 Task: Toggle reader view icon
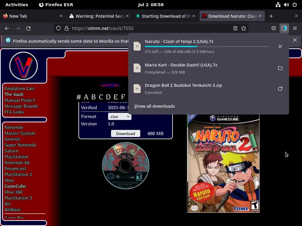[x=235, y=28]
